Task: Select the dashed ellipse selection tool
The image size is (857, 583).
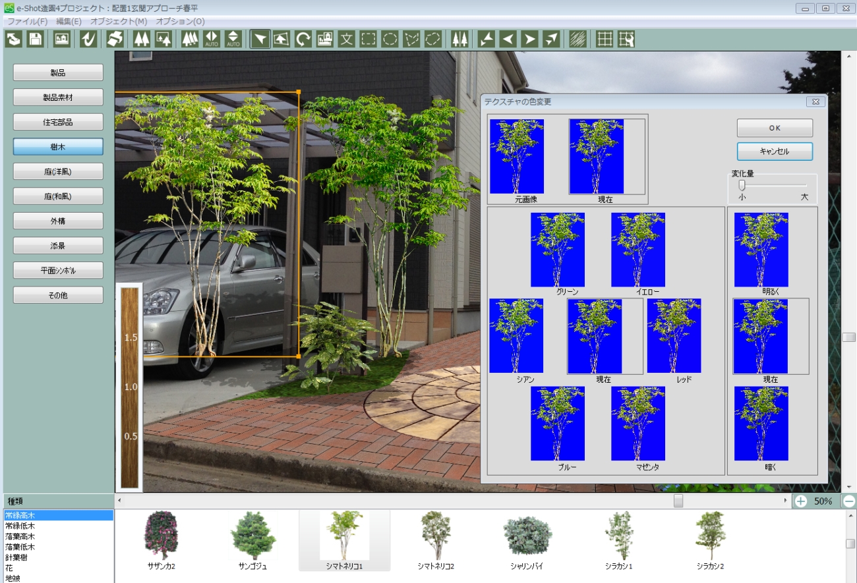Action: point(390,39)
